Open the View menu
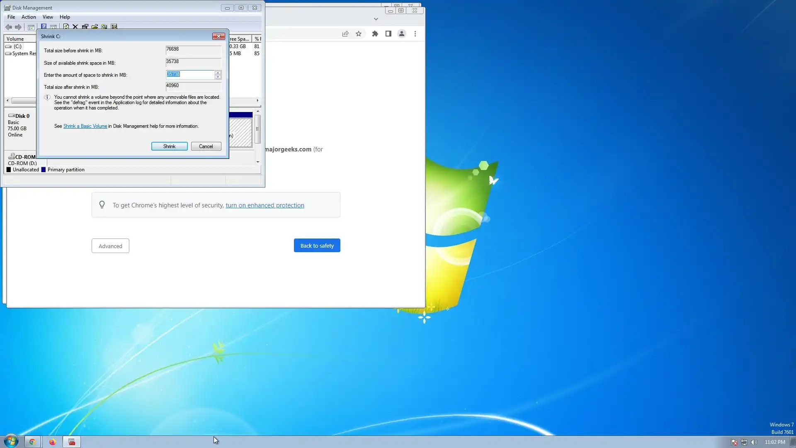The image size is (796, 448). coord(48,17)
